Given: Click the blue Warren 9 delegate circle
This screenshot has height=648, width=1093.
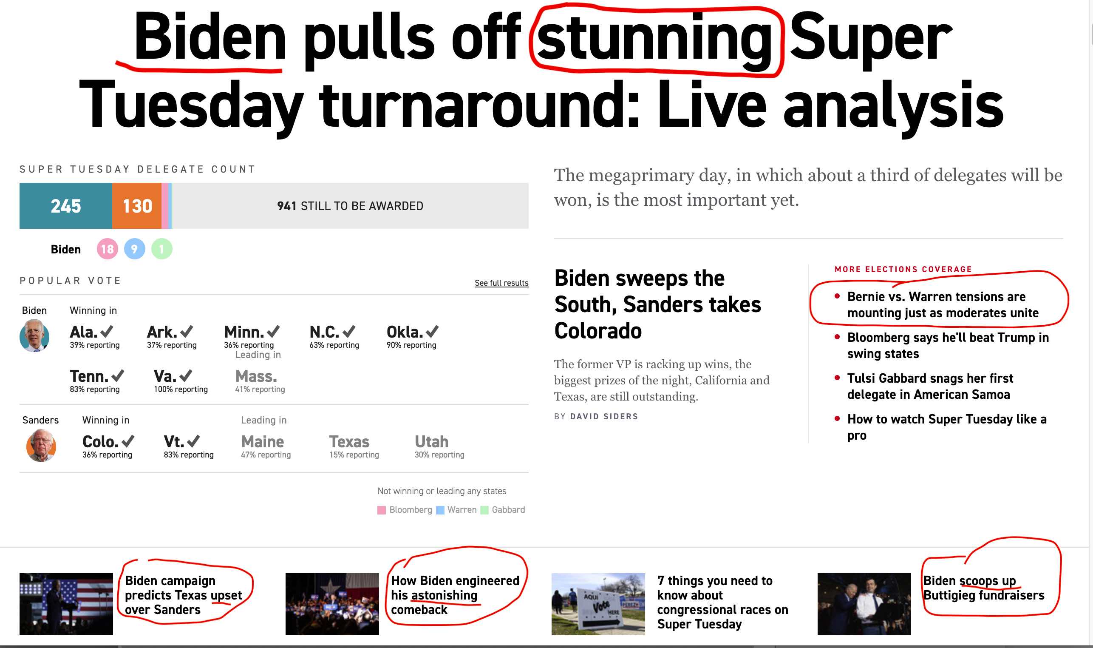Looking at the screenshot, I should point(134,249).
